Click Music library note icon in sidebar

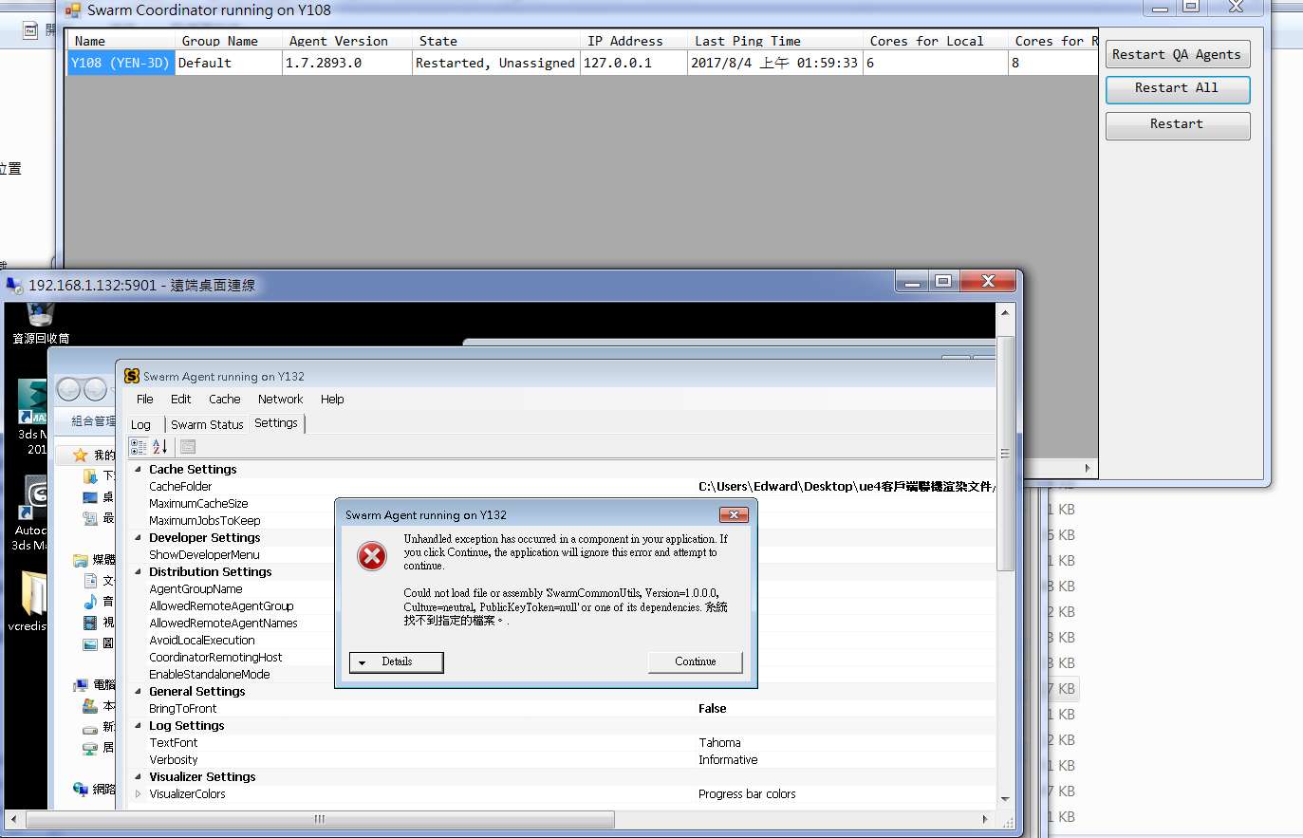coord(90,602)
